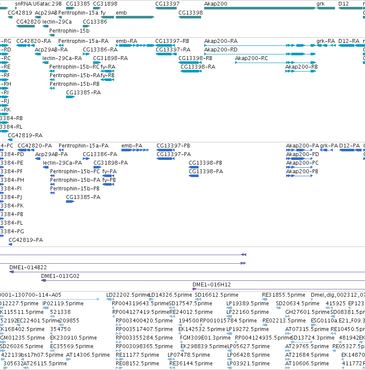The height and width of the screenshot is (370, 365).
Task: Click the emb gene label
Action: click(x=121, y=13)
